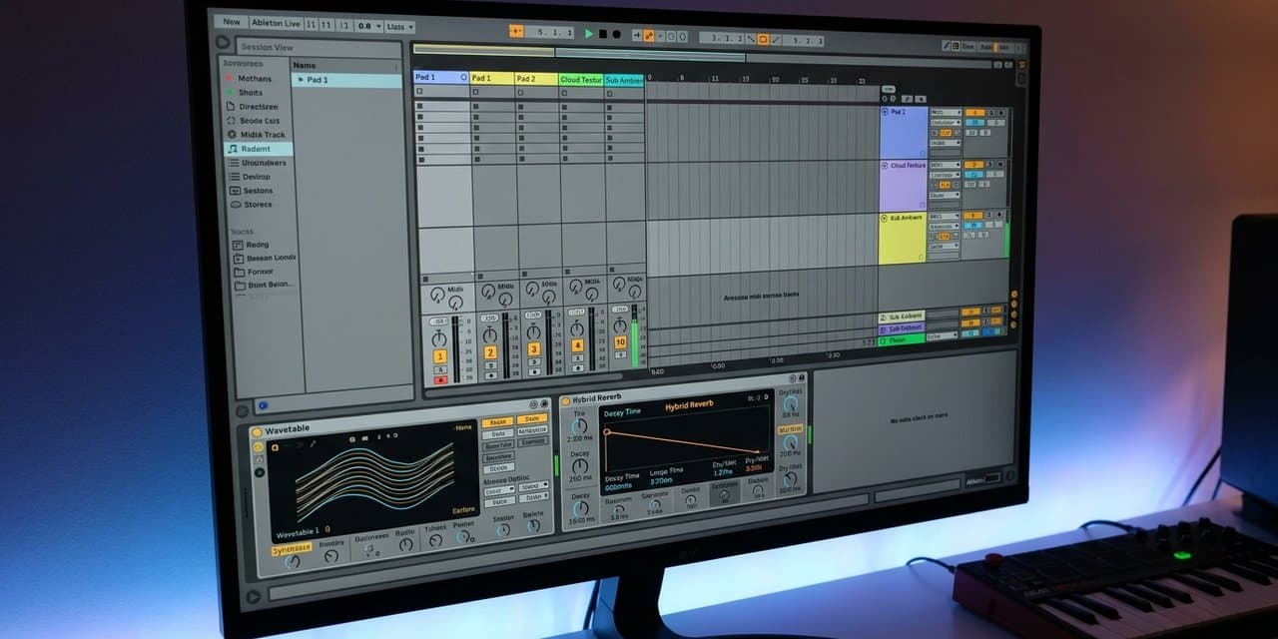The width and height of the screenshot is (1278, 639).
Task: Click the Dry/Wet knob in Hybrid Reverb
Action: [x=792, y=405]
